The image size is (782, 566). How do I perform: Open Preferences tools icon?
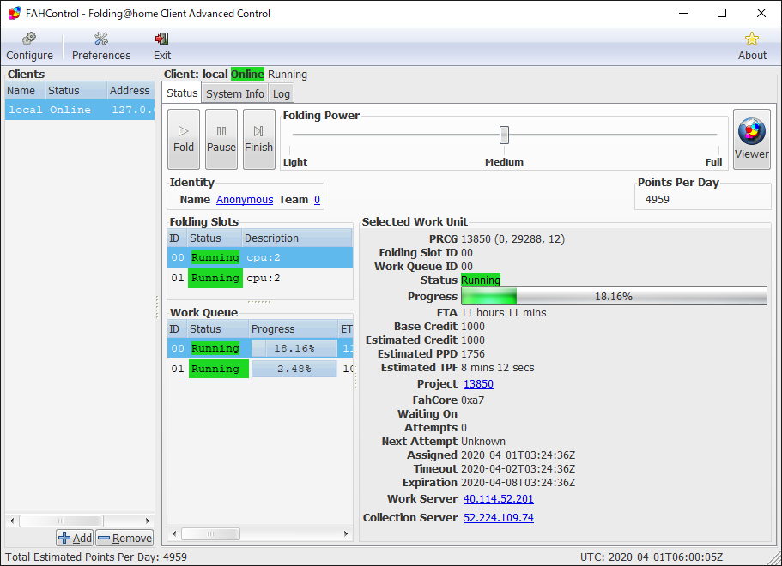[x=101, y=39]
